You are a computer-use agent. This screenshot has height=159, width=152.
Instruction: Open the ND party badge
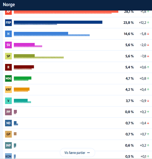8,123
